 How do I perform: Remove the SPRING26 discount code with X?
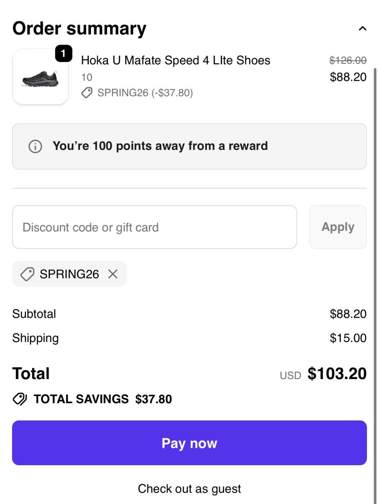point(113,274)
